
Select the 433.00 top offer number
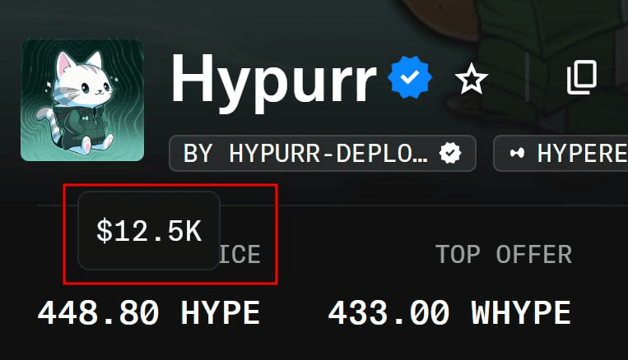(x=388, y=313)
